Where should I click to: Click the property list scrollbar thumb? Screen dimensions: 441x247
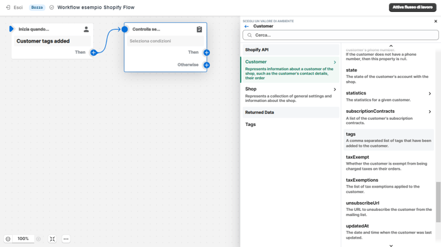[x=438, y=202]
